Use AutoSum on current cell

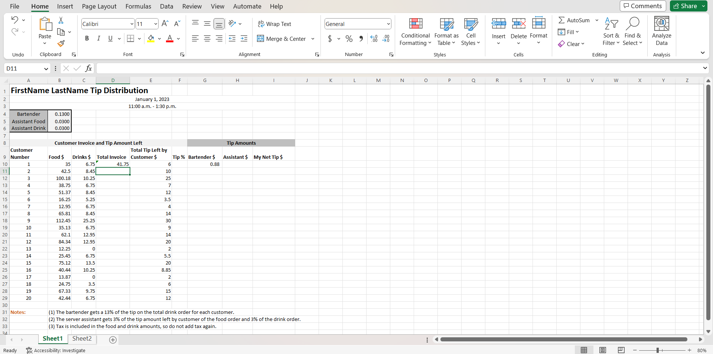click(x=574, y=20)
